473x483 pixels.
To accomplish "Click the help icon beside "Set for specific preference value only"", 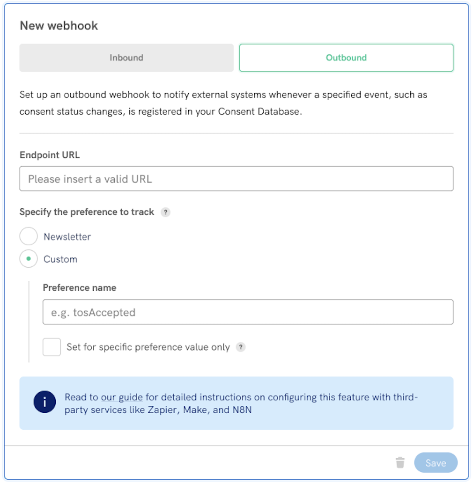I will 240,347.
